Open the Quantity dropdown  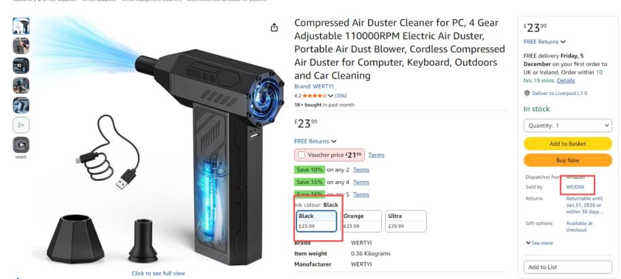click(567, 126)
